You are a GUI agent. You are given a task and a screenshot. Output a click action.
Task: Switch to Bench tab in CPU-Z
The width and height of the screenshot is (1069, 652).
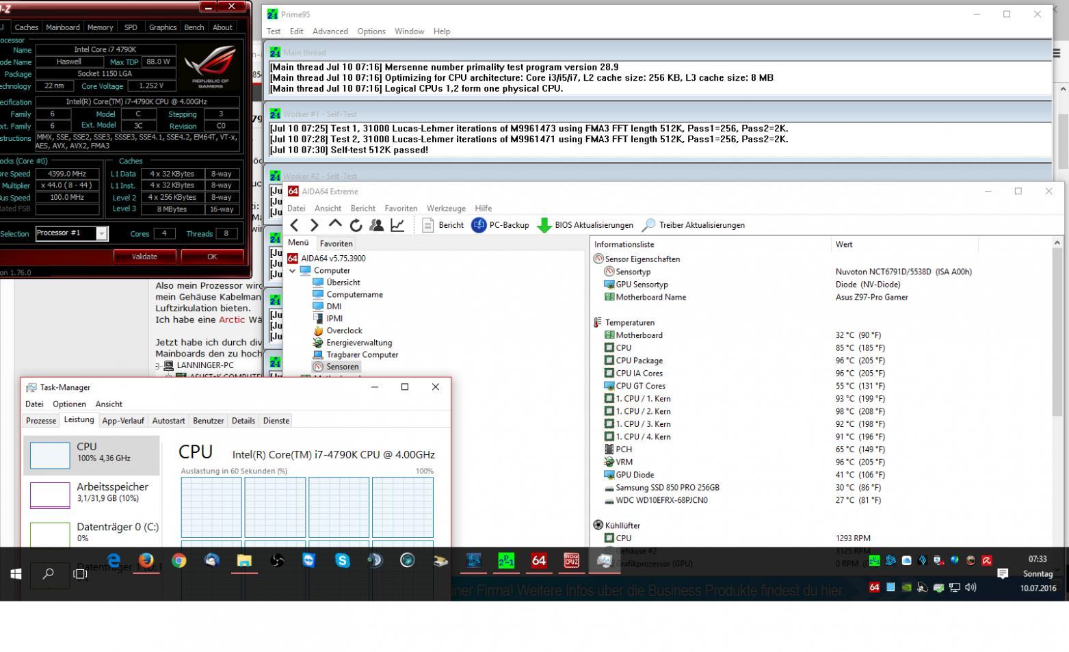point(194,27)
